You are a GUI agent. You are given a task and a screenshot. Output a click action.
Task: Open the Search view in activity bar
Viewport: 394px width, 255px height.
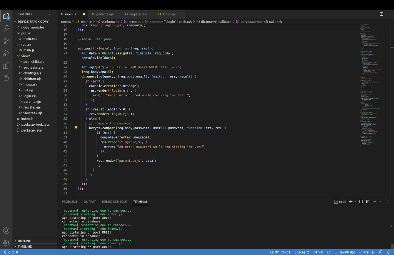(6, 28)
